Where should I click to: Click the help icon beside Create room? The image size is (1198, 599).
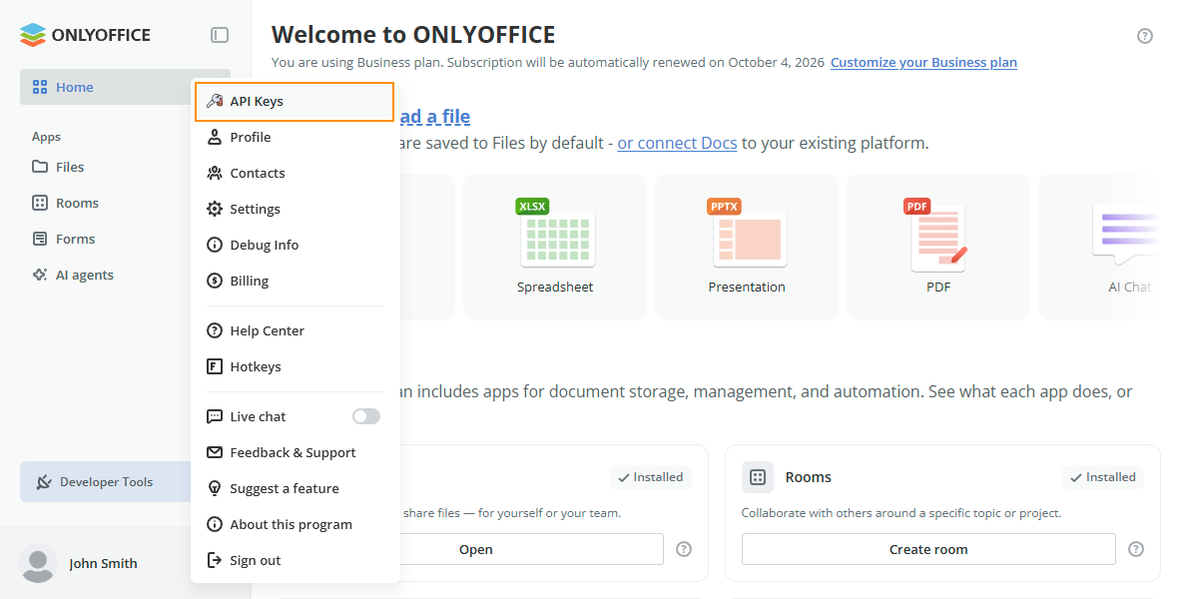coord(1136,549)
